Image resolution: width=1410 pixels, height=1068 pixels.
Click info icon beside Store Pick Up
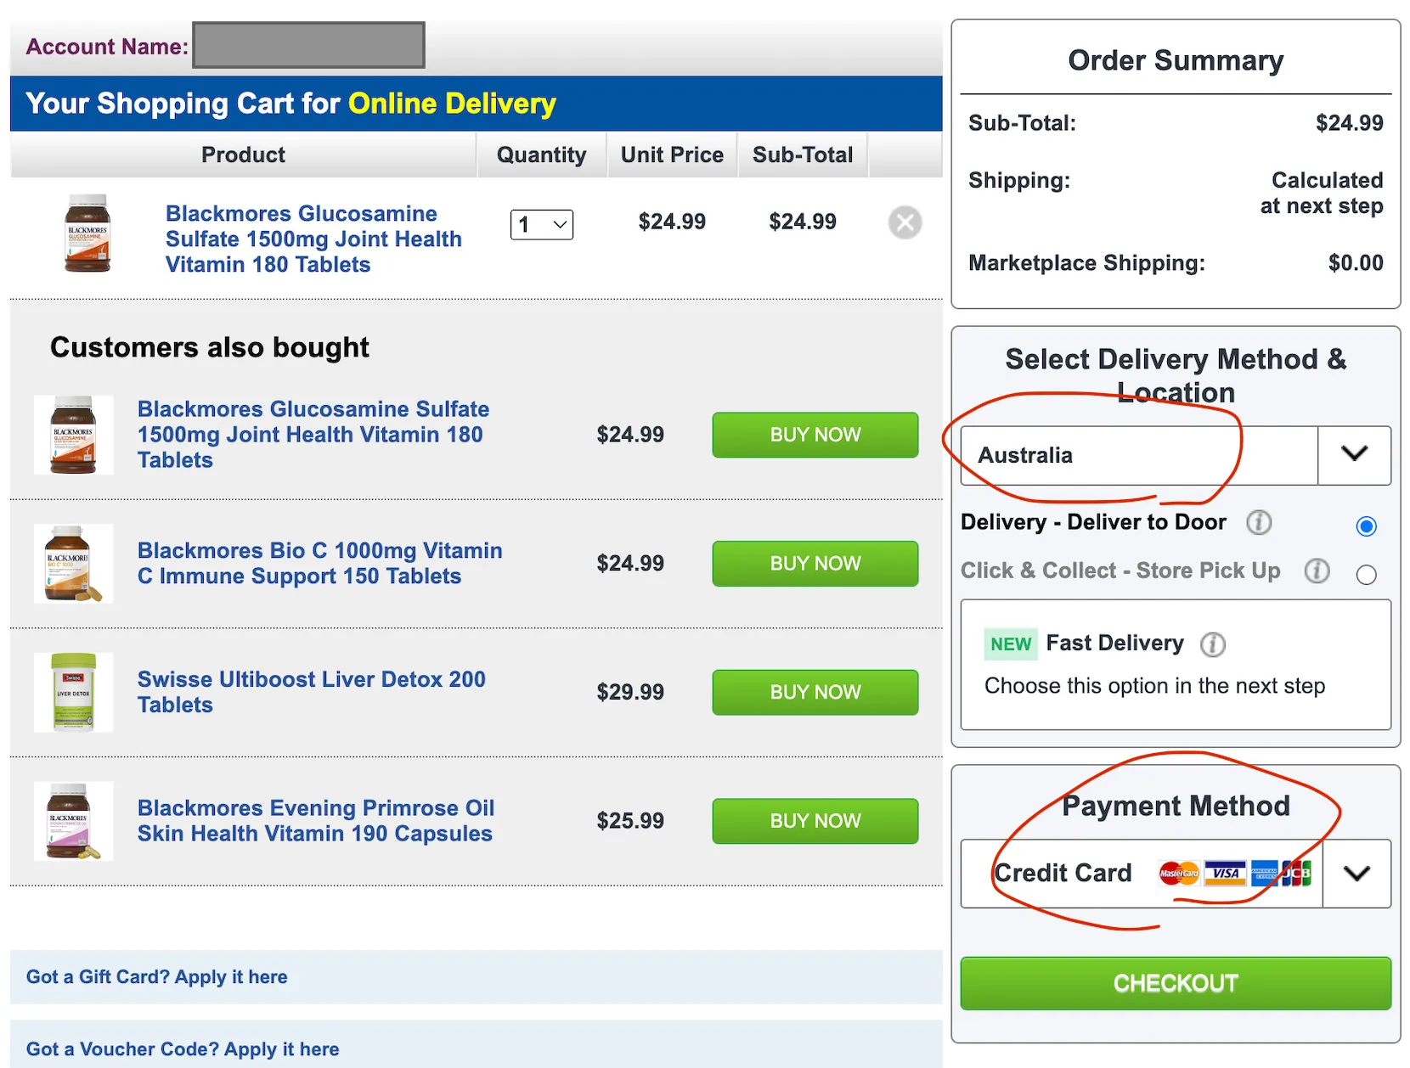(1317, 571)
